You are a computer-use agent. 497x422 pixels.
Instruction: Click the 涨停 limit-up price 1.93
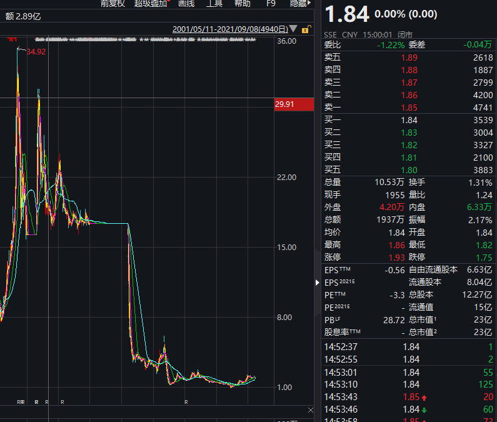click(391, 258)
